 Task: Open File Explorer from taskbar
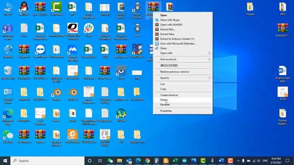[x=119, y=161]
